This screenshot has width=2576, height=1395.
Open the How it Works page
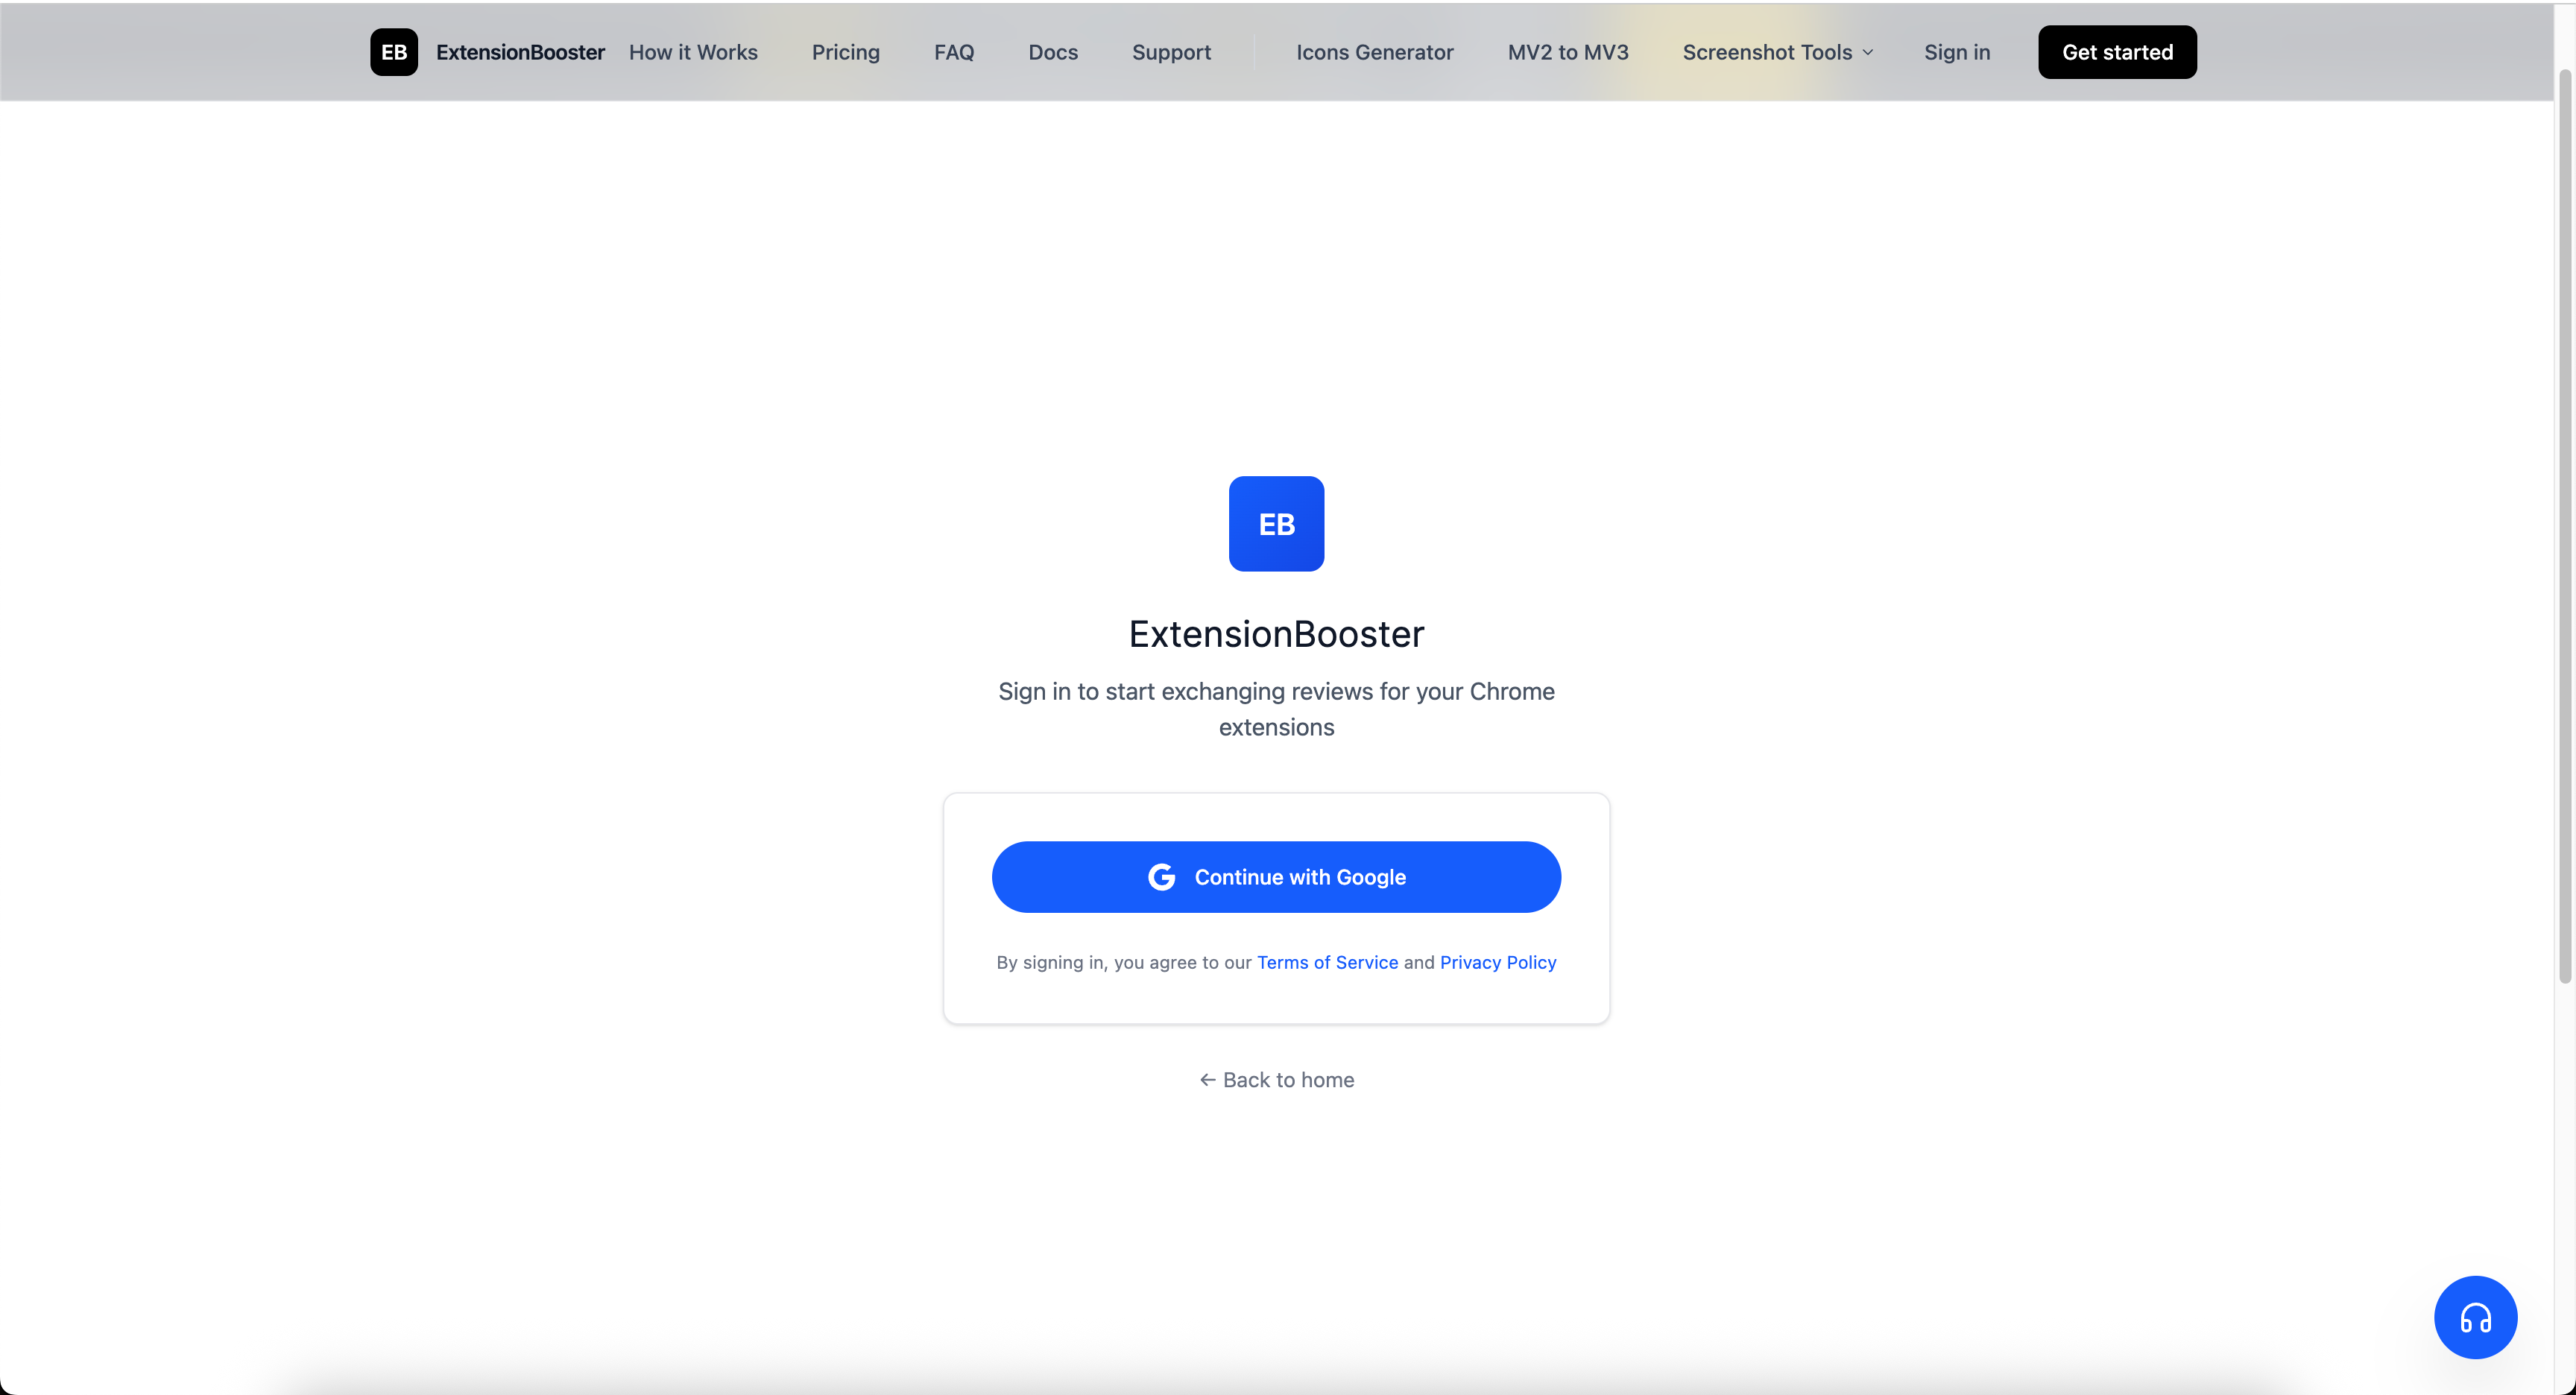[x=693, y=52]
